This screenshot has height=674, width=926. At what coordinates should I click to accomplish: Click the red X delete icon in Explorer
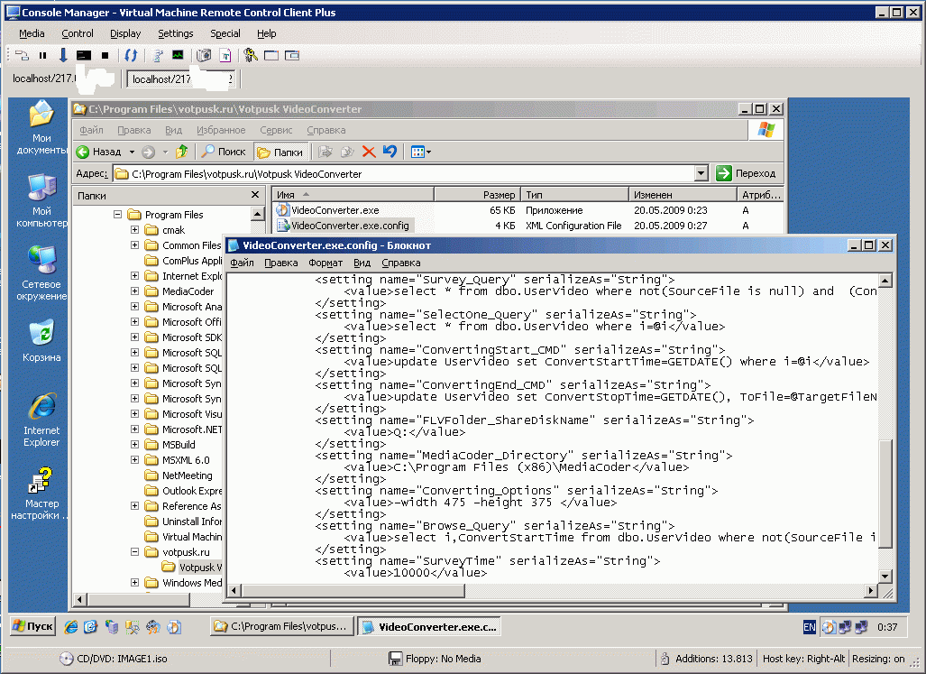coord(369,152)
